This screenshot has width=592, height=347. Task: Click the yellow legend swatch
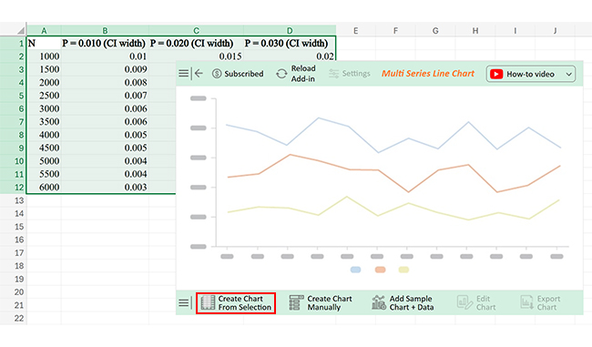[404, 270]
